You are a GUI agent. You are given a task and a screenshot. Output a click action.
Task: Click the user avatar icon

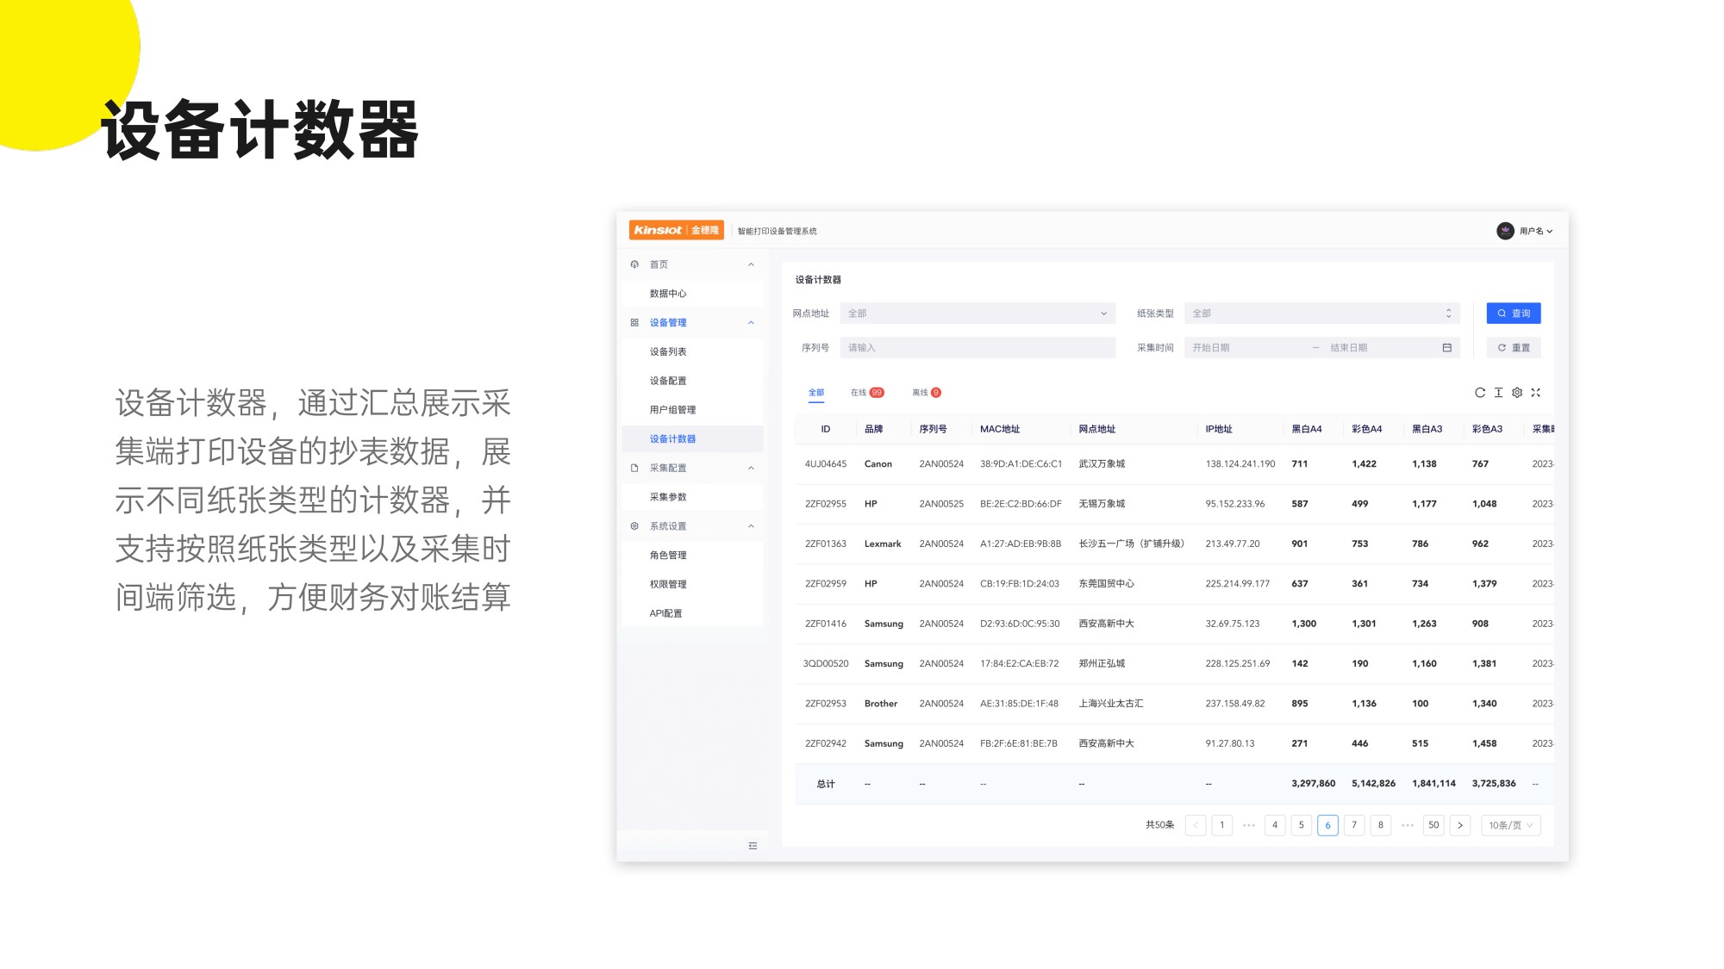[1505, 231]
